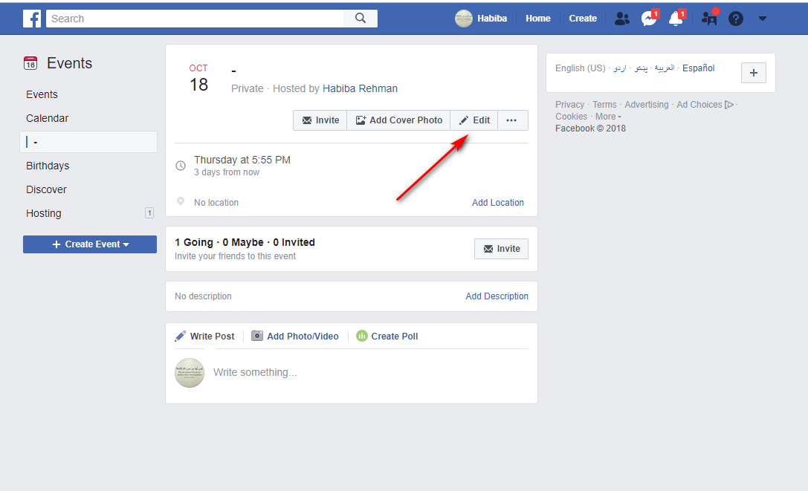Open the Quick Help question icon

pos(736,19)
